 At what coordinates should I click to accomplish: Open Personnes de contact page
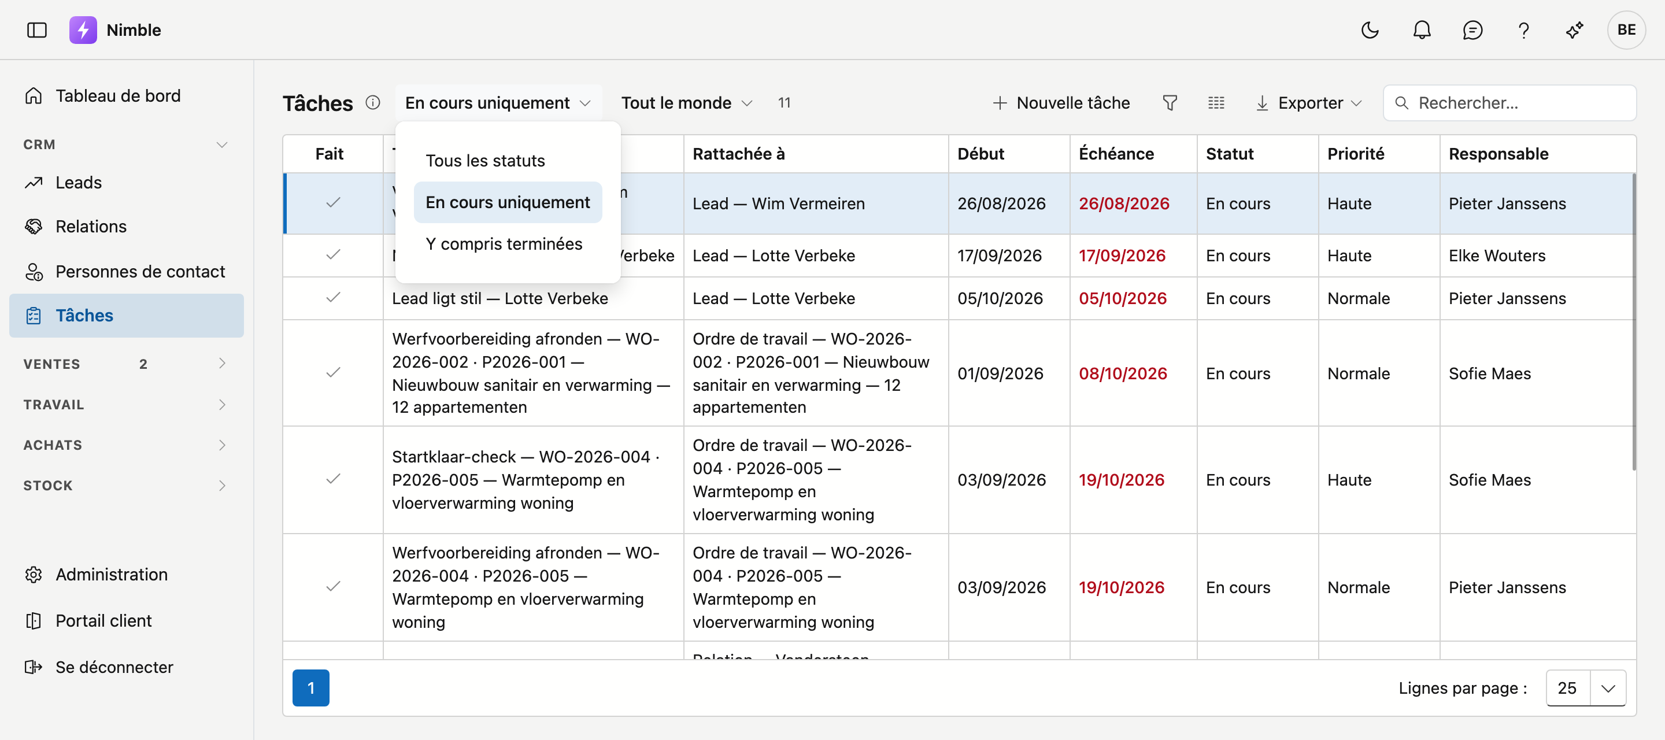(x=126, y=272)
